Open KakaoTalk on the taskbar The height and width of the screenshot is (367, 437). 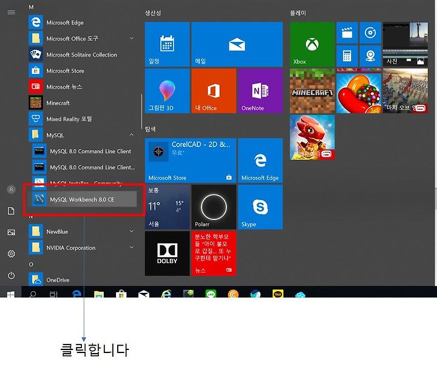coord(277,293)
